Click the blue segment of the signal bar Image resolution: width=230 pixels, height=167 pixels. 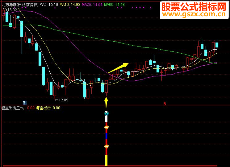coord(107,136)
